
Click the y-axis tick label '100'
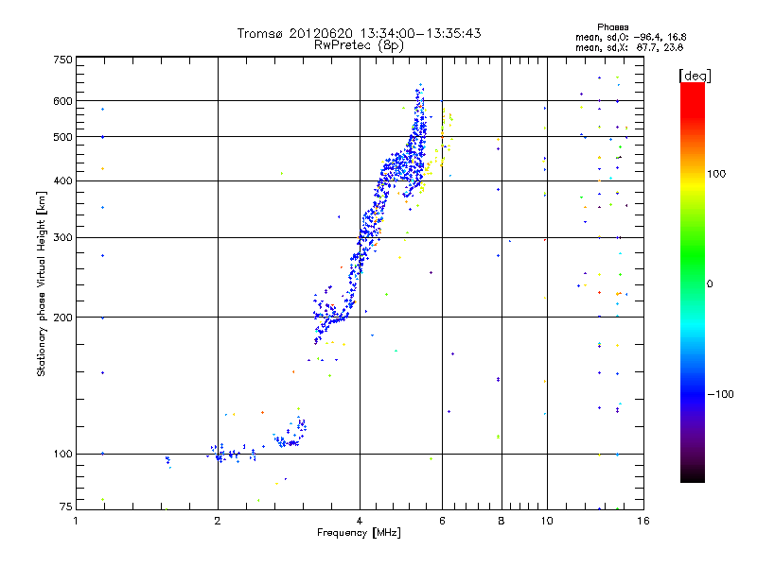[62, 455]
